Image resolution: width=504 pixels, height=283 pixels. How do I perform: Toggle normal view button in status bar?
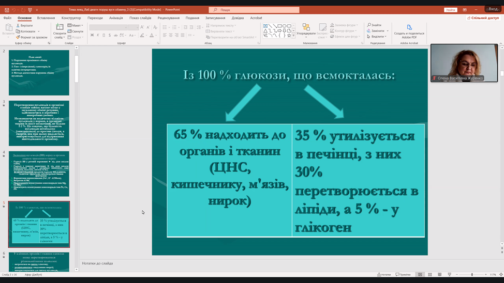coord(420,275)
